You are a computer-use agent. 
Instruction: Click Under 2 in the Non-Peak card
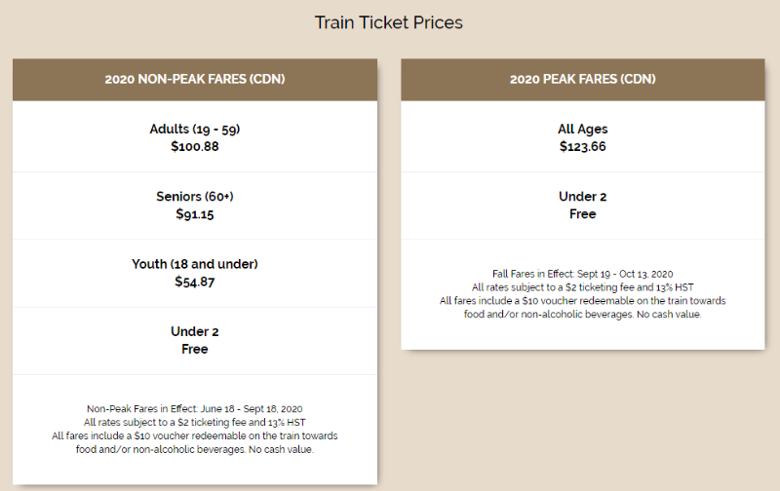click(195, 332)
